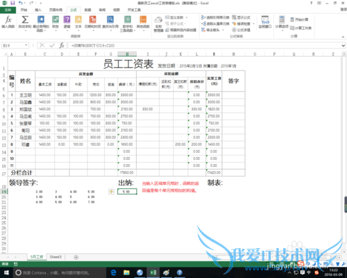Select row 17 header
347x278 pixels.
(4, 173)
